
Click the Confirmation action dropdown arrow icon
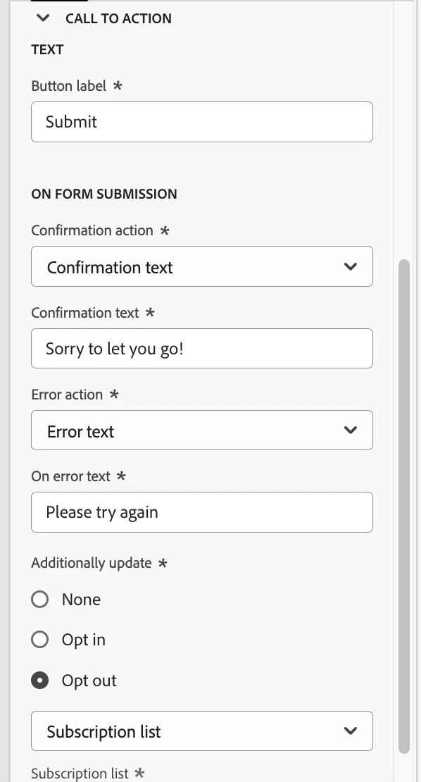[351, 266]
